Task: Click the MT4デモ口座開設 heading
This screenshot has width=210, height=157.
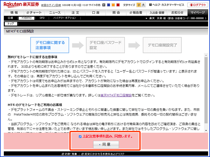Action: (20, 32)
